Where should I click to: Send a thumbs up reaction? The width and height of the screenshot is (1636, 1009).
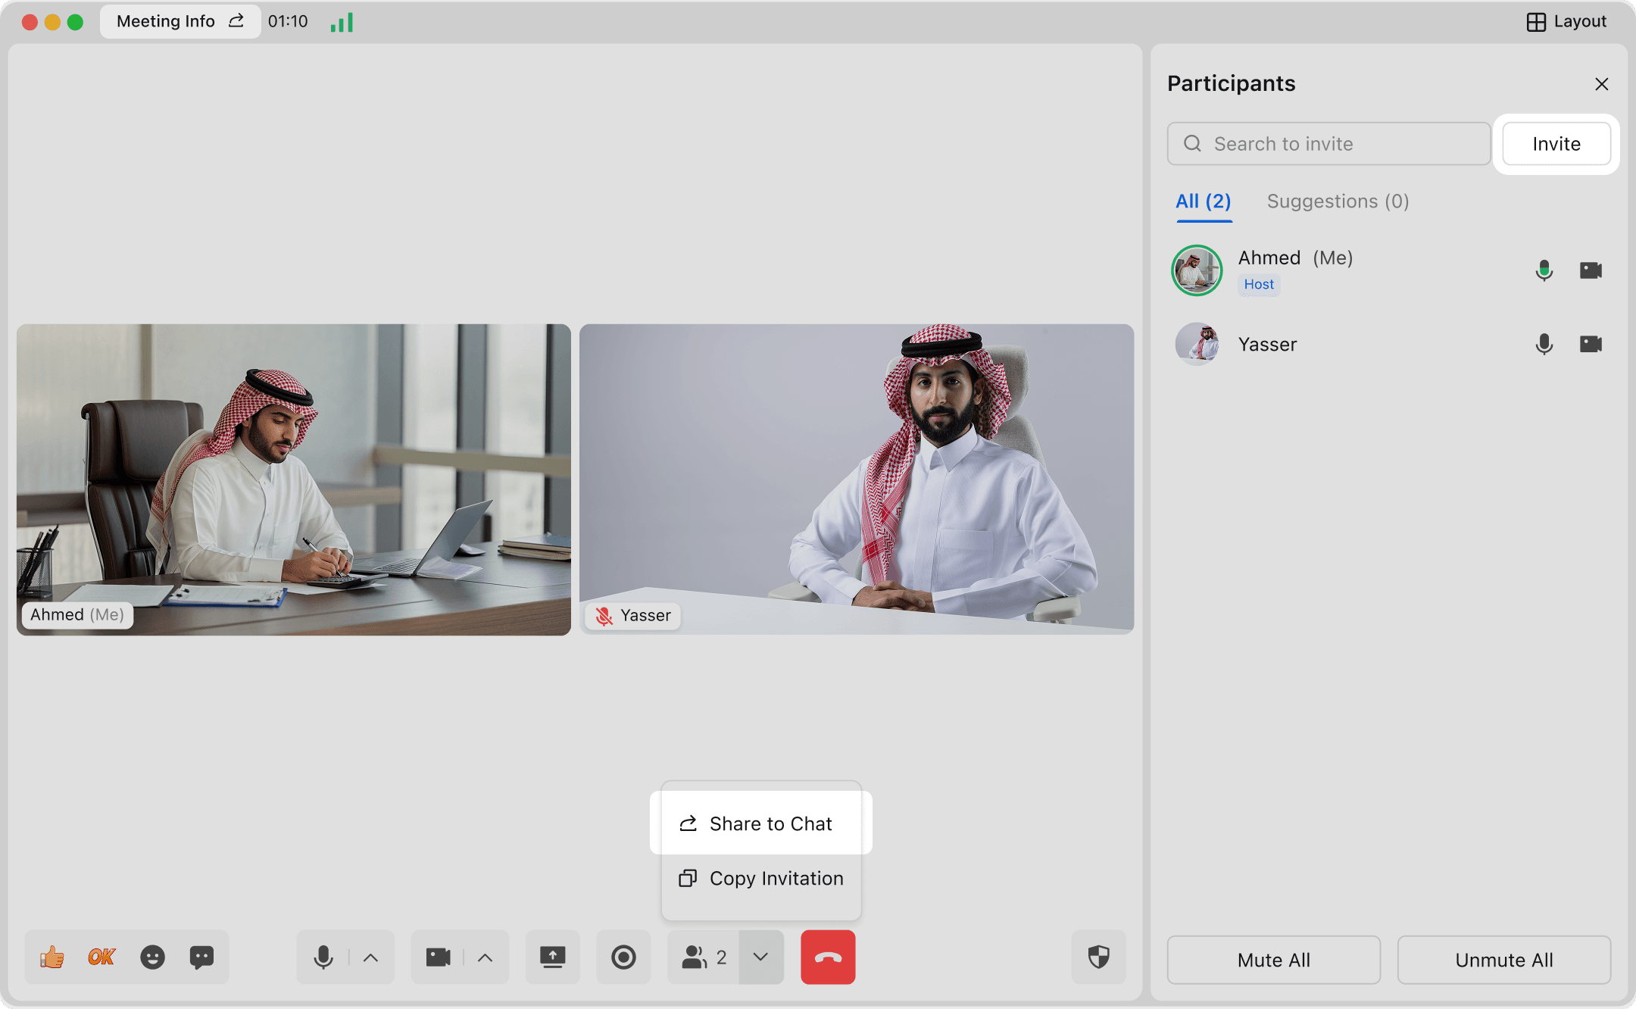pyautogui.click(x=52, y=957)
